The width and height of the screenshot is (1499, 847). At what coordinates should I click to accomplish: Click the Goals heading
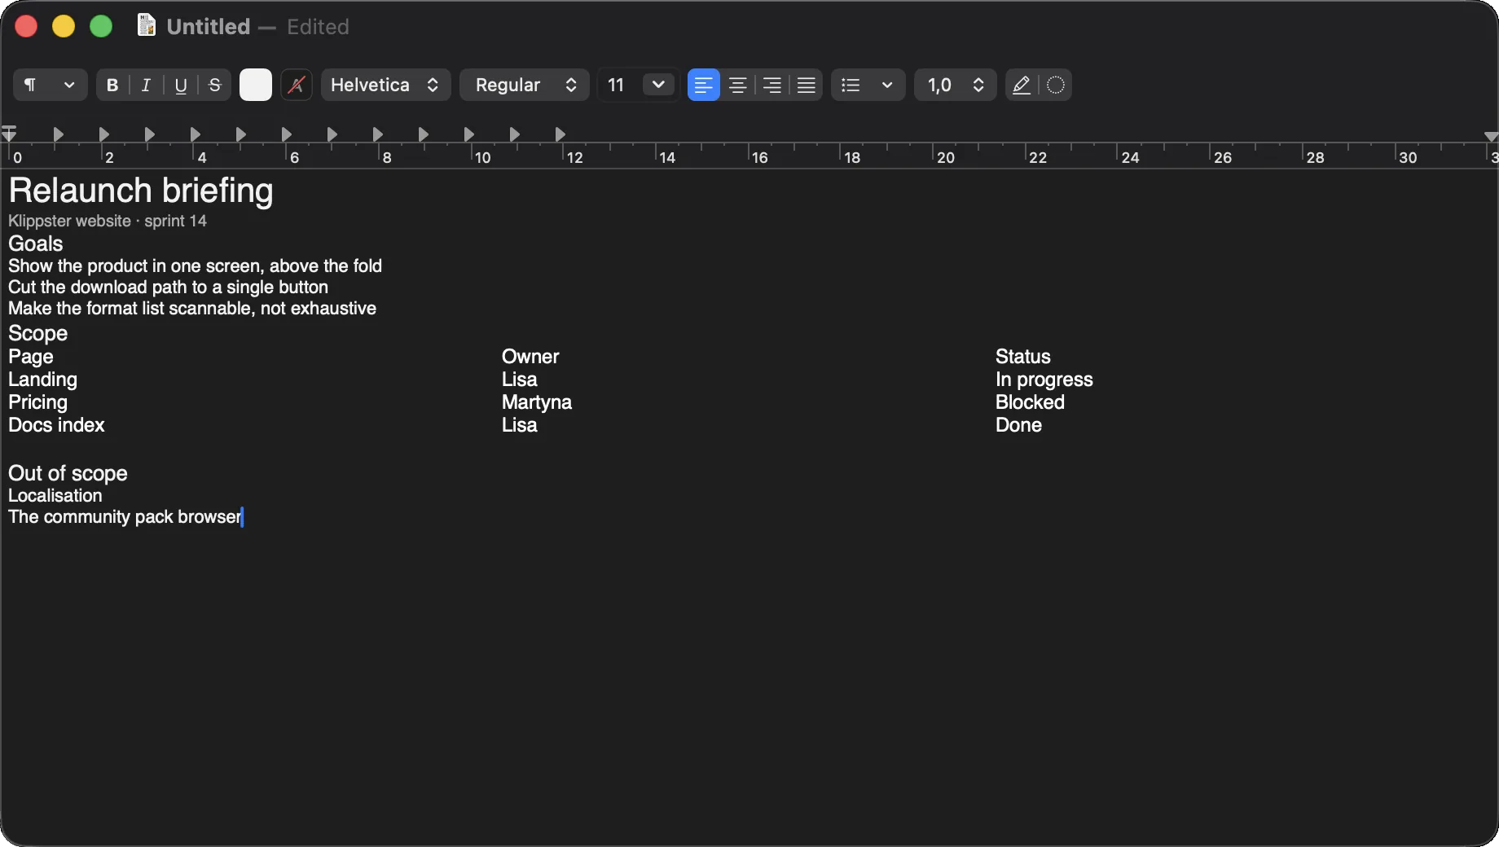[x=36, y=244]
